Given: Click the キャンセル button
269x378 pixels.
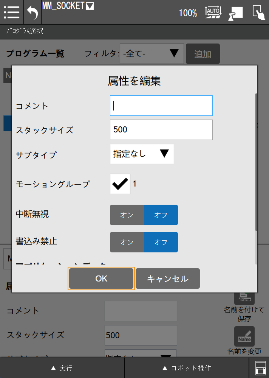Looking at the screenshot, I should [167, 279].
